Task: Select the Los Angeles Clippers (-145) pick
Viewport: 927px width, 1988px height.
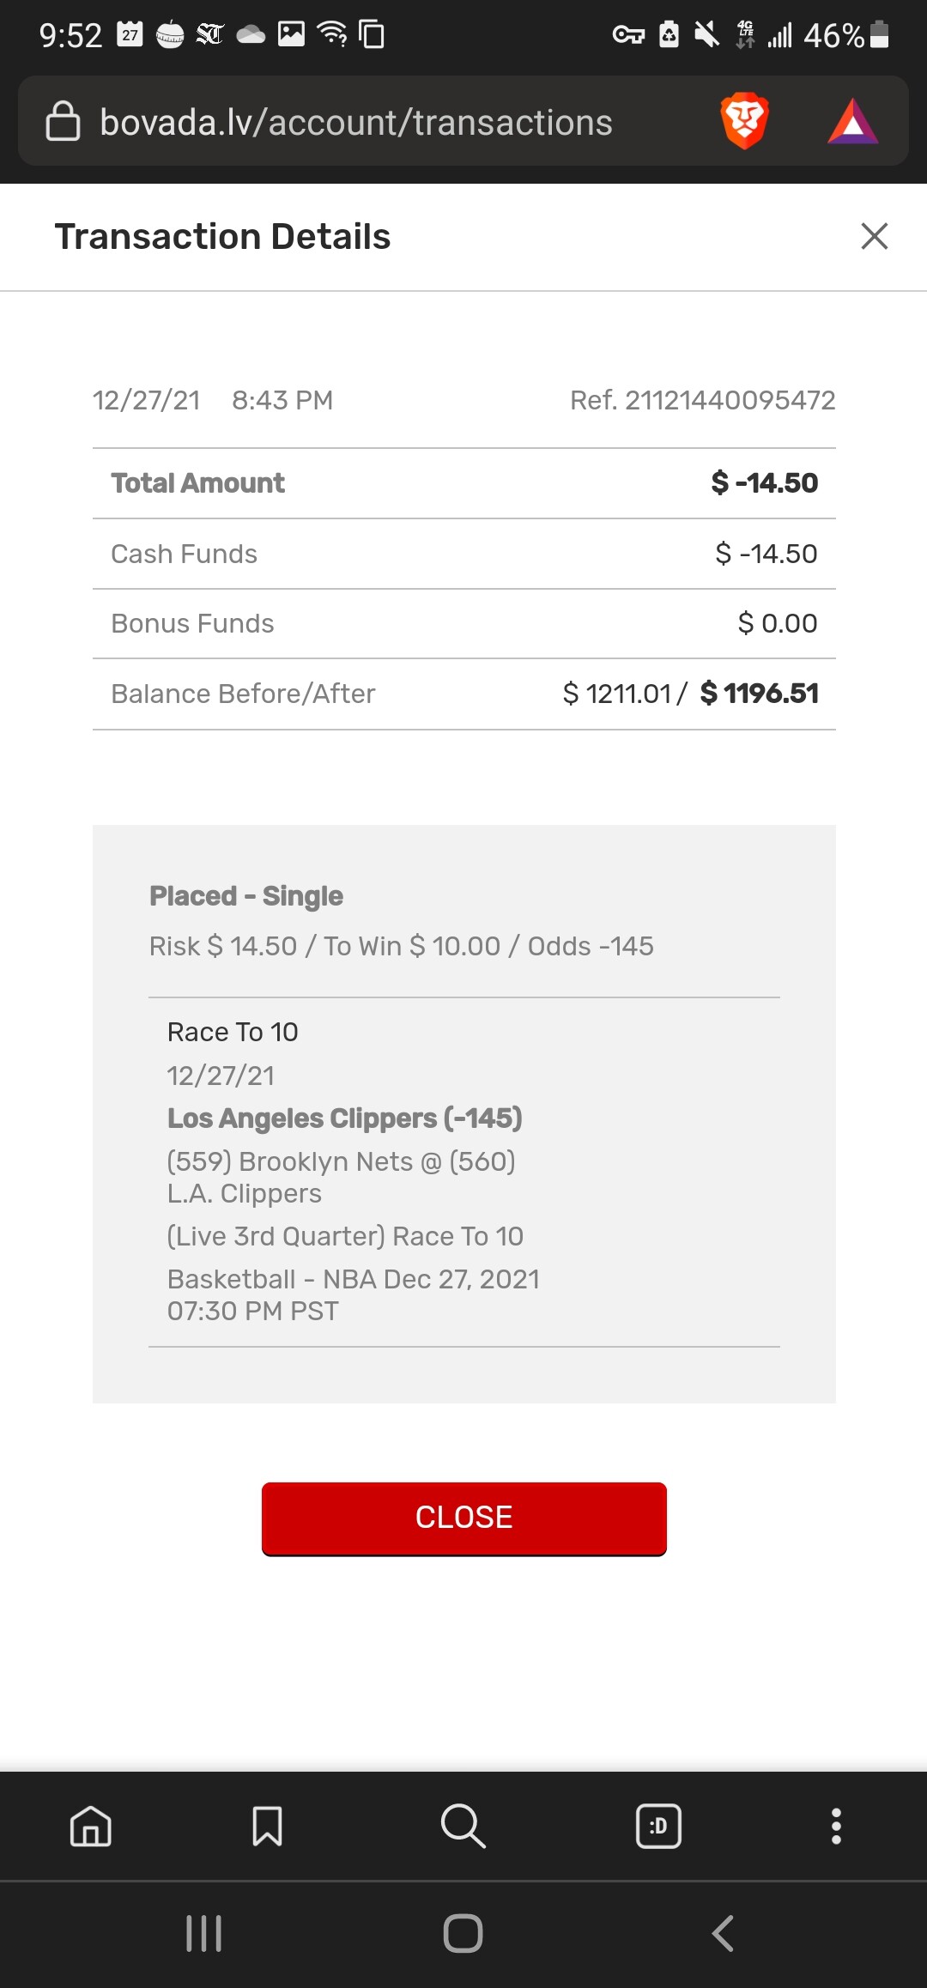Action: tap(344, 1118)
